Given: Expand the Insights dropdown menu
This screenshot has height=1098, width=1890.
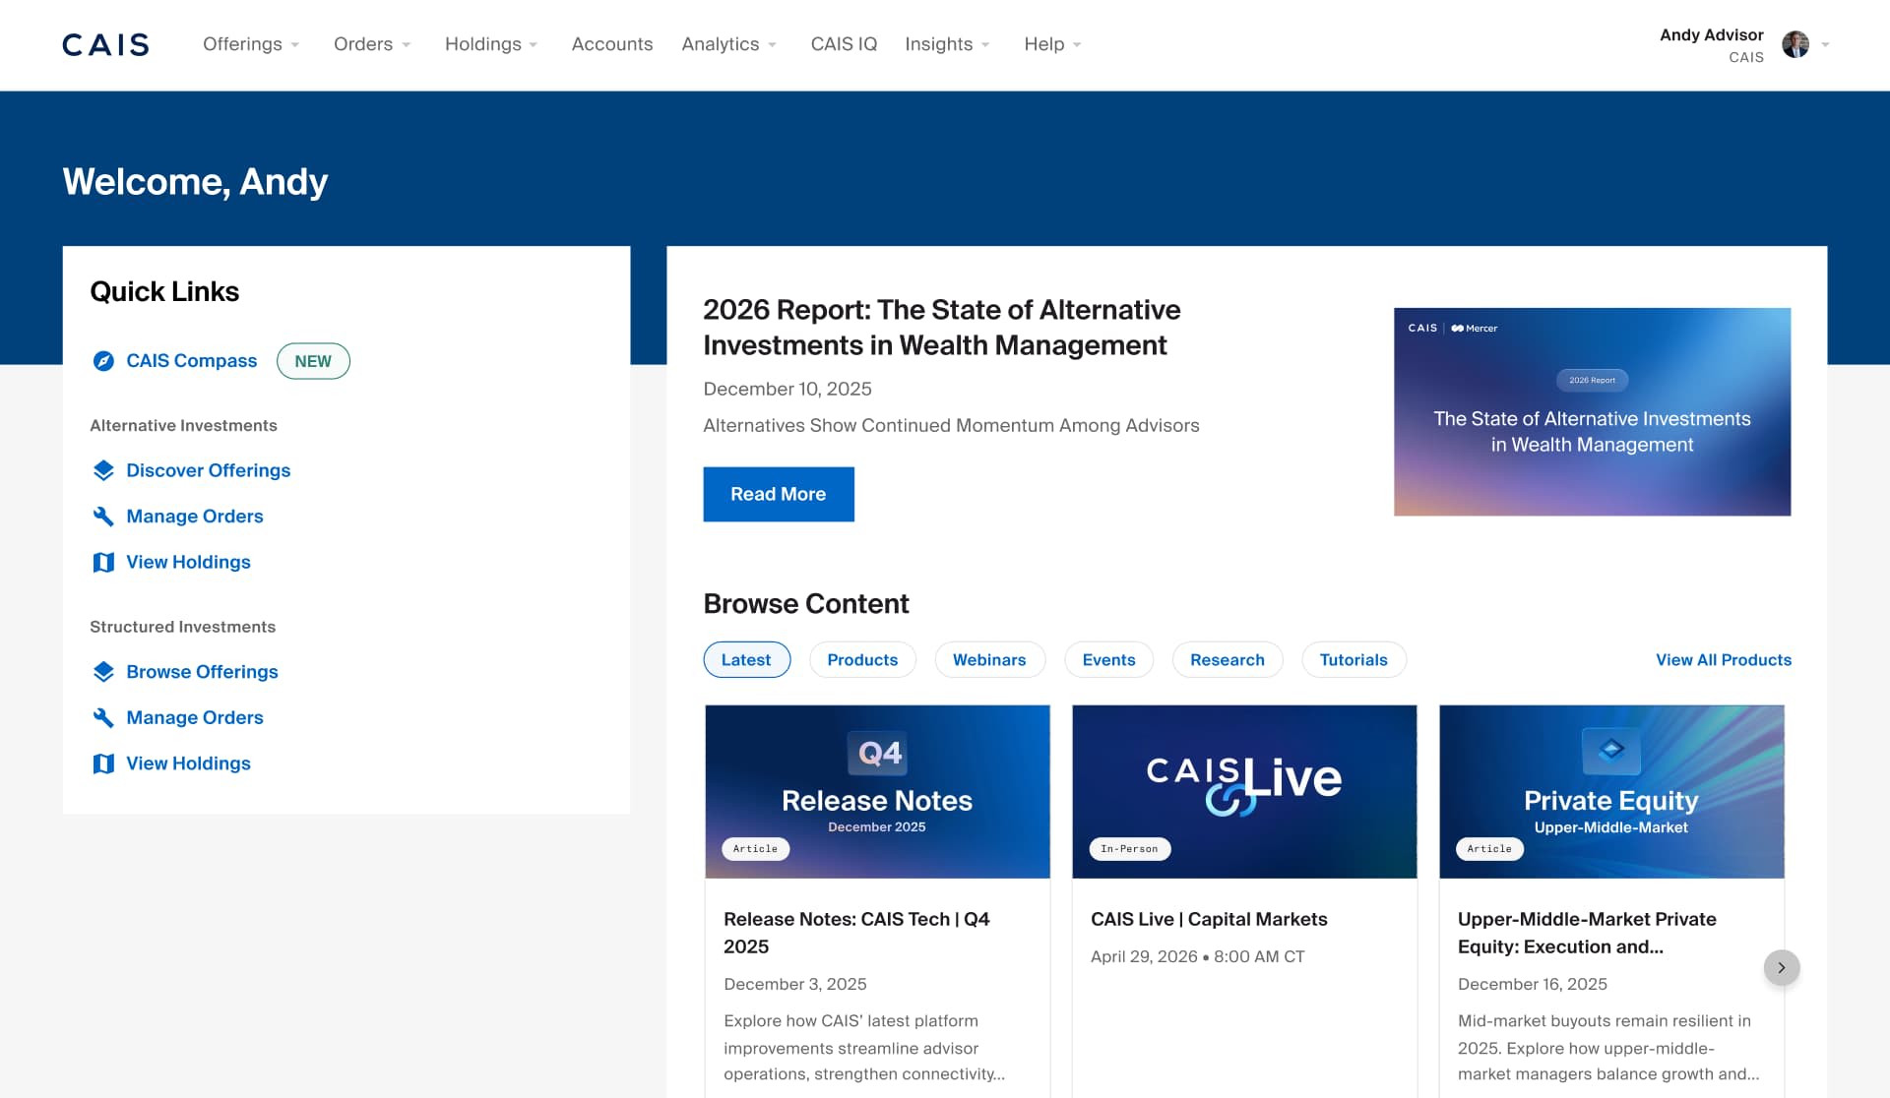Looking at the screenshot, I should point(947,44).
